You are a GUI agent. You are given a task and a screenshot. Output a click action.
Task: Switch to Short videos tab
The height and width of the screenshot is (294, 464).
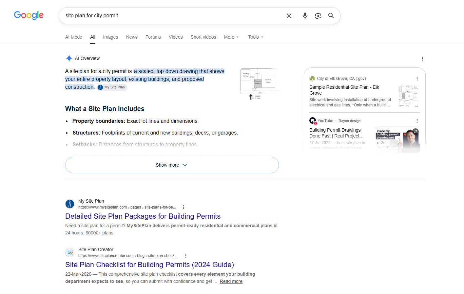pyautogui.click(x=203, y=37)
